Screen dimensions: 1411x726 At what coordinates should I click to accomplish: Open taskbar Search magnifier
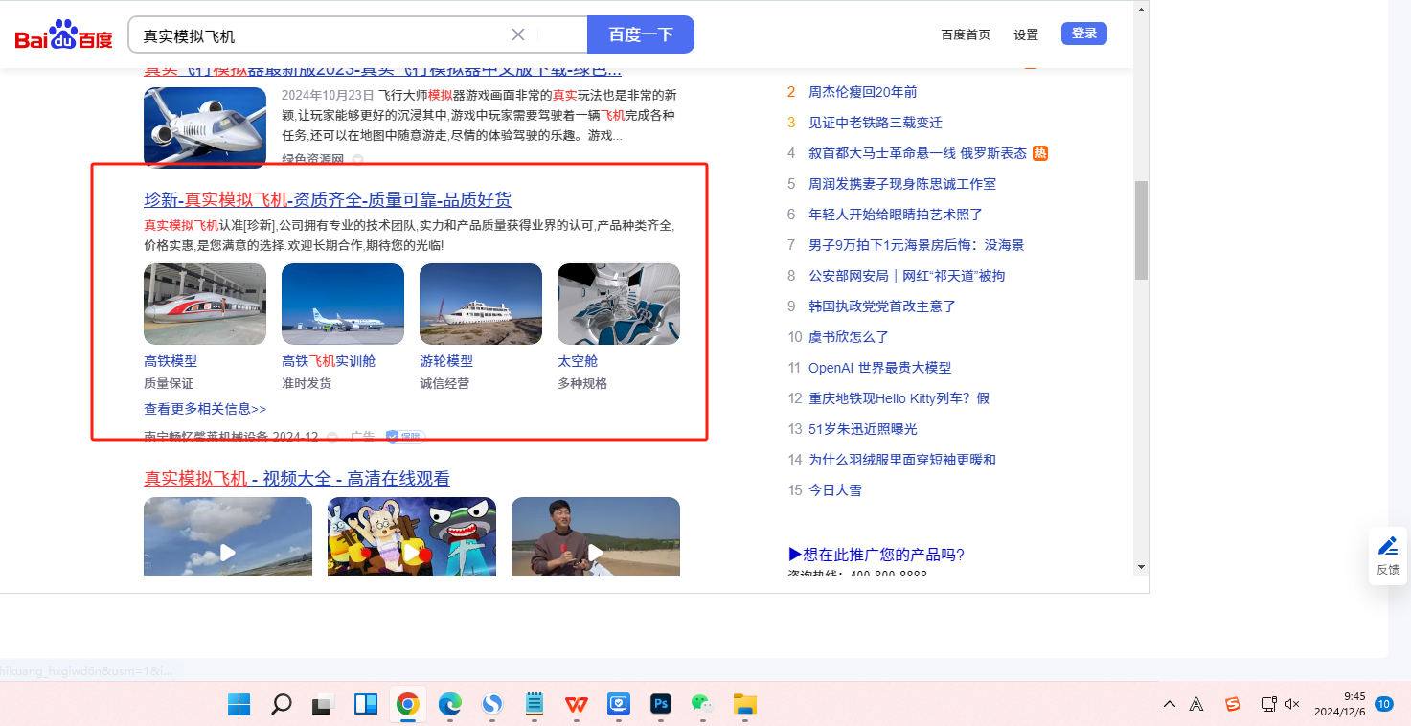281,705
